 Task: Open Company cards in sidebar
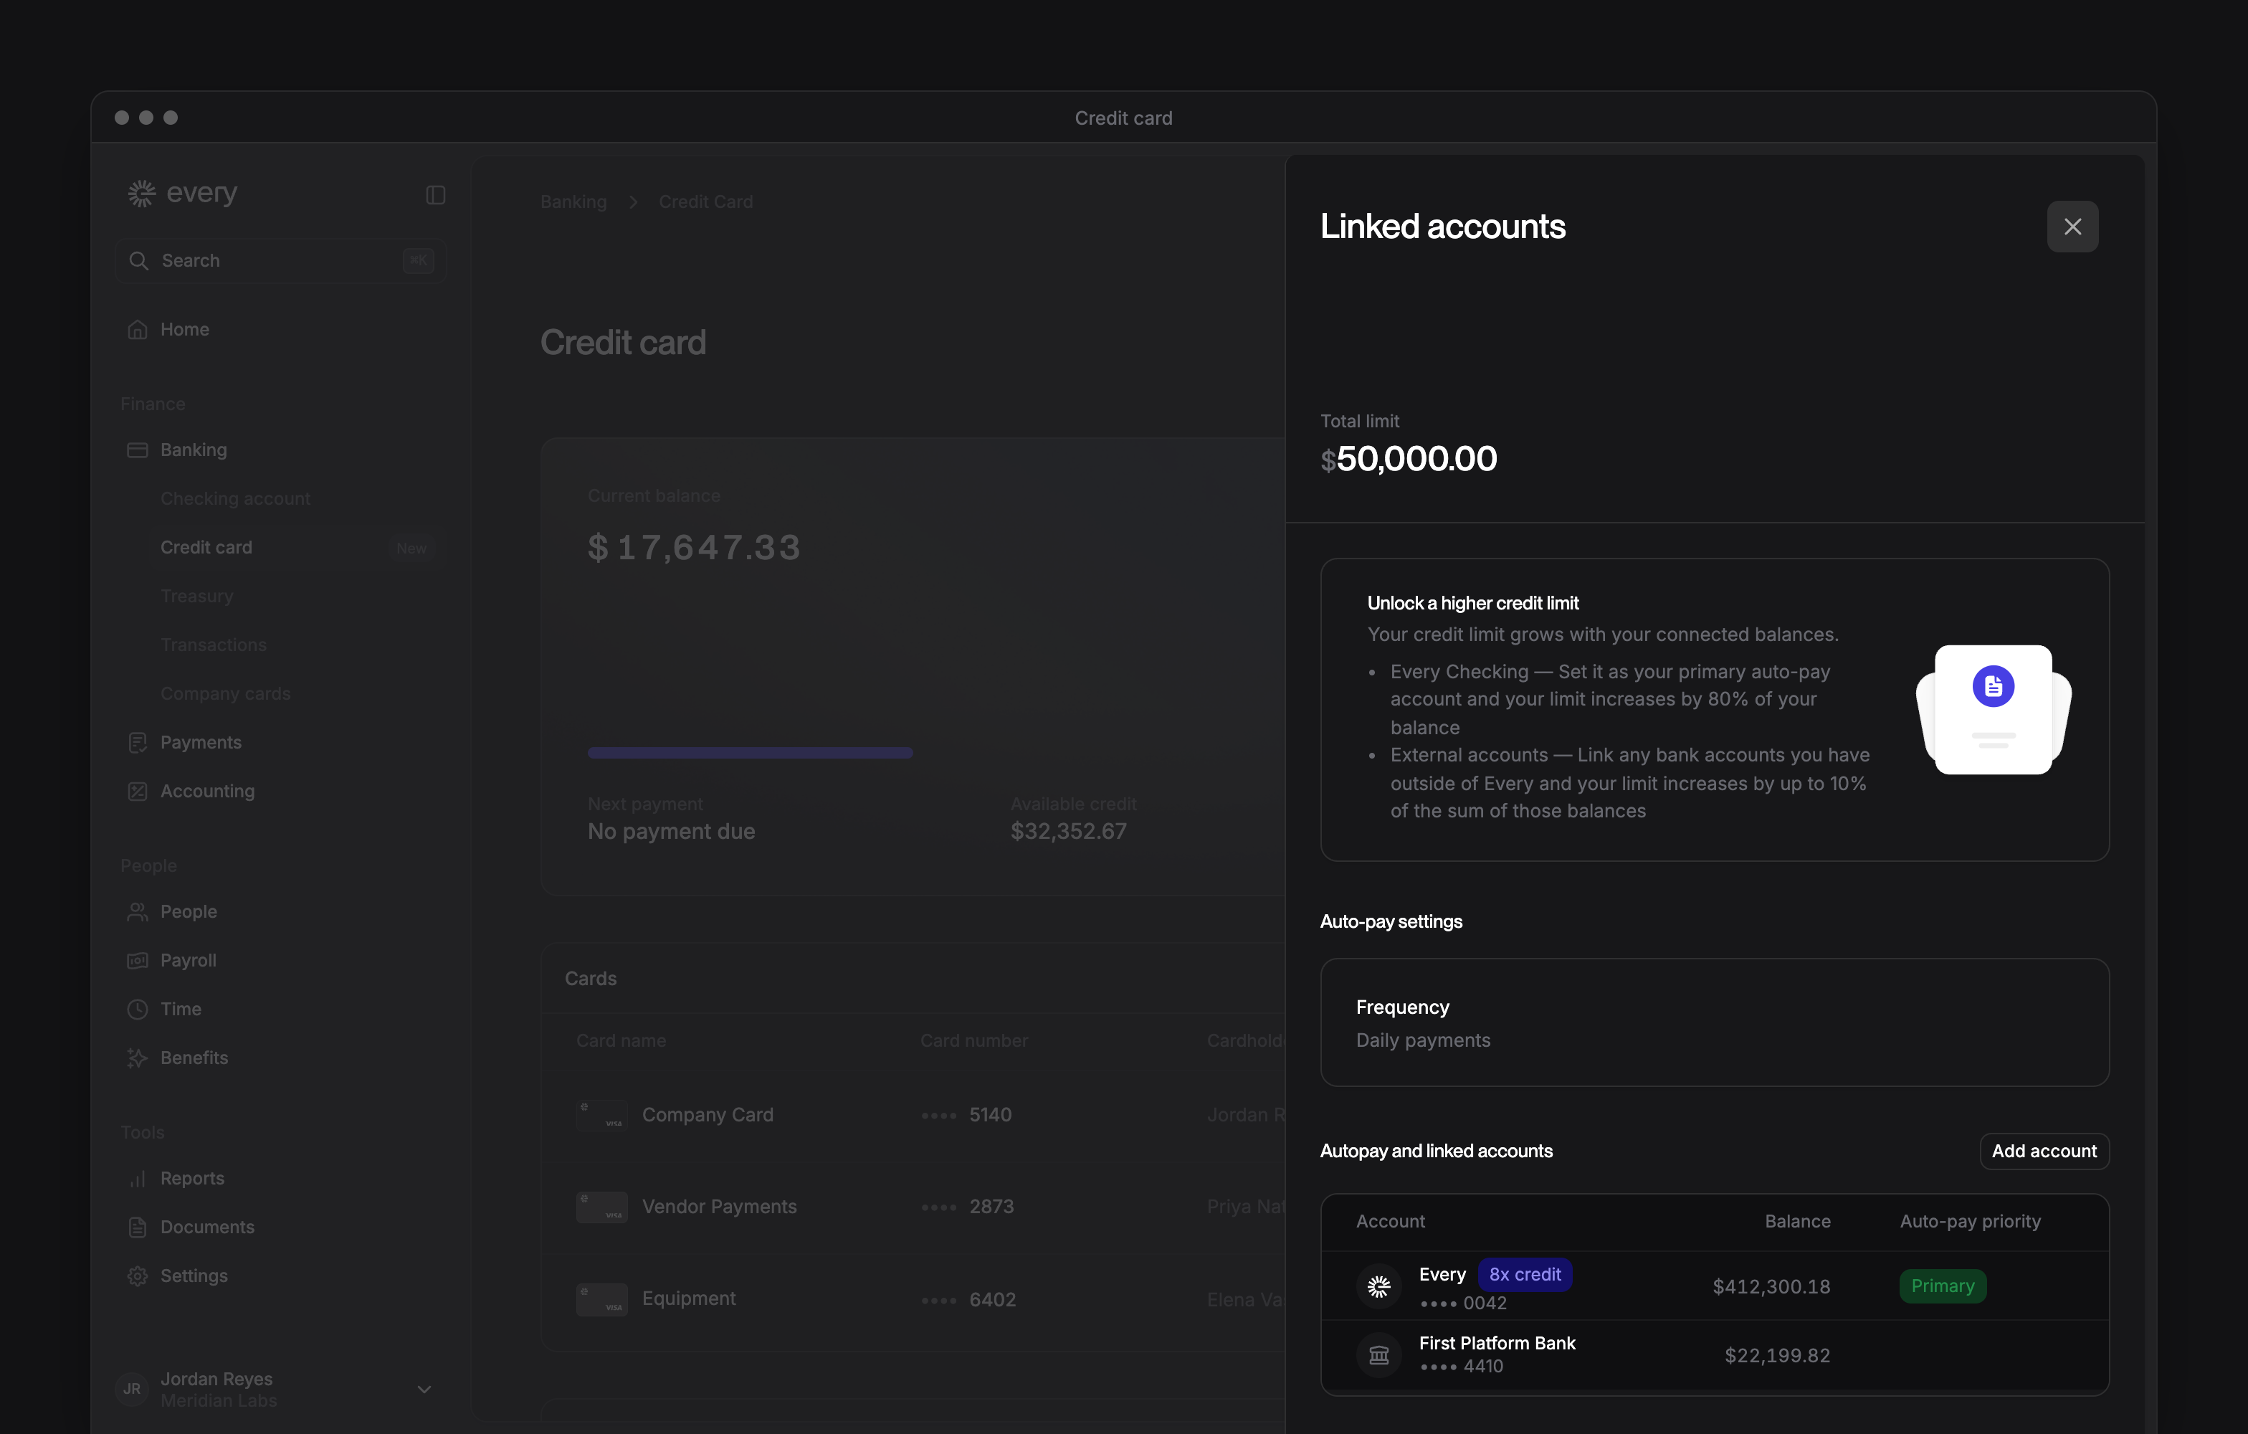[x=225, y=693]
